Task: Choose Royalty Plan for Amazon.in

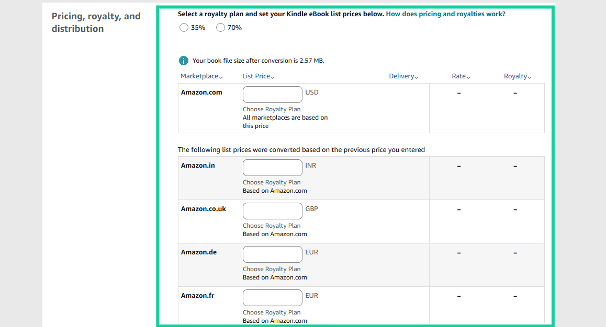Action: [271, 182]
